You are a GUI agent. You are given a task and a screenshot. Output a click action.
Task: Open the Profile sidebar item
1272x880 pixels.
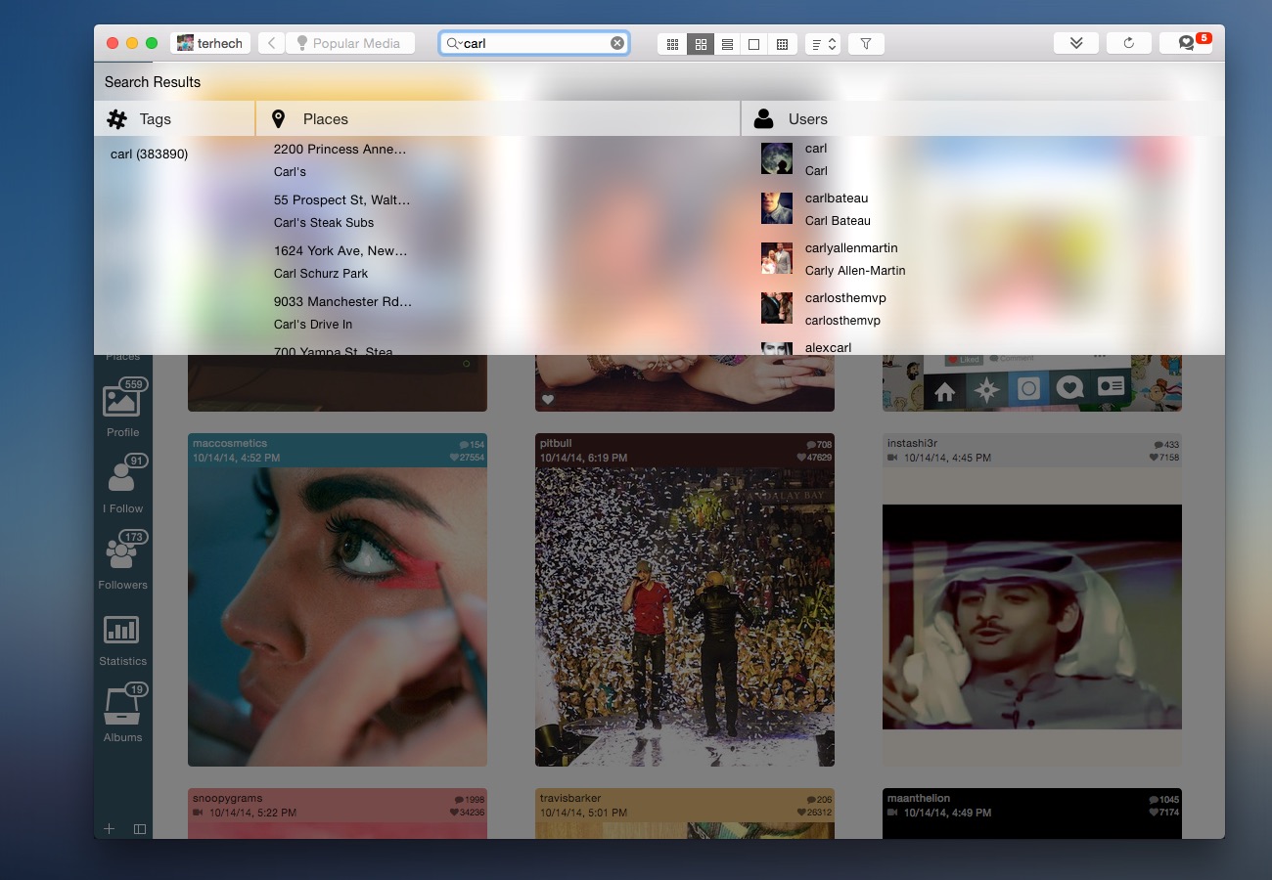click(123, 409)
